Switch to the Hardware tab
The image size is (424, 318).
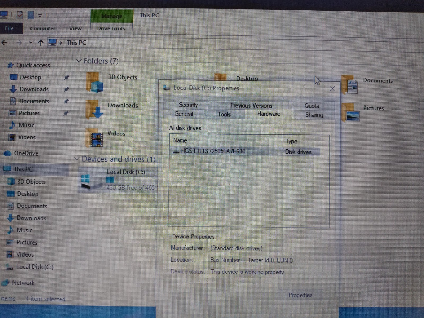[x=269, y=114]
